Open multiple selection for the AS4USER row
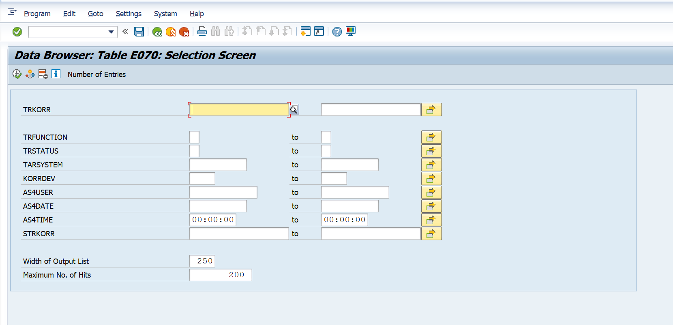The image size is (673, 325). coord(431,192)
